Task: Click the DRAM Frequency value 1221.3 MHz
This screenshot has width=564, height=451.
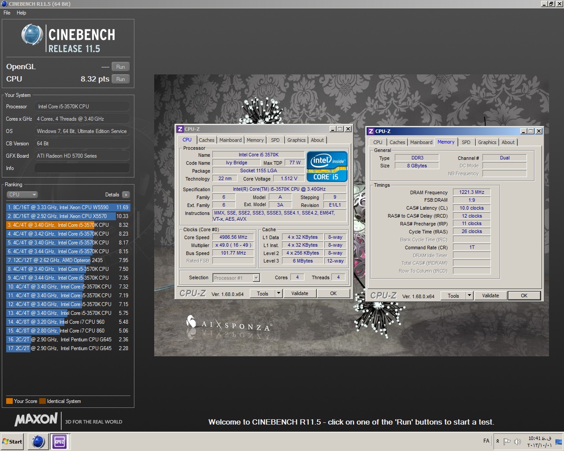Action: [471, 192]
